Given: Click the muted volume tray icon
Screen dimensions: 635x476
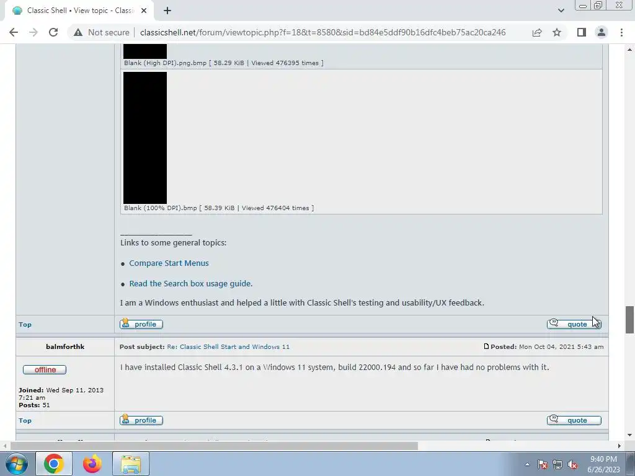Looking at the screenshot, I should pyautogui.click(x=572, y=464).
